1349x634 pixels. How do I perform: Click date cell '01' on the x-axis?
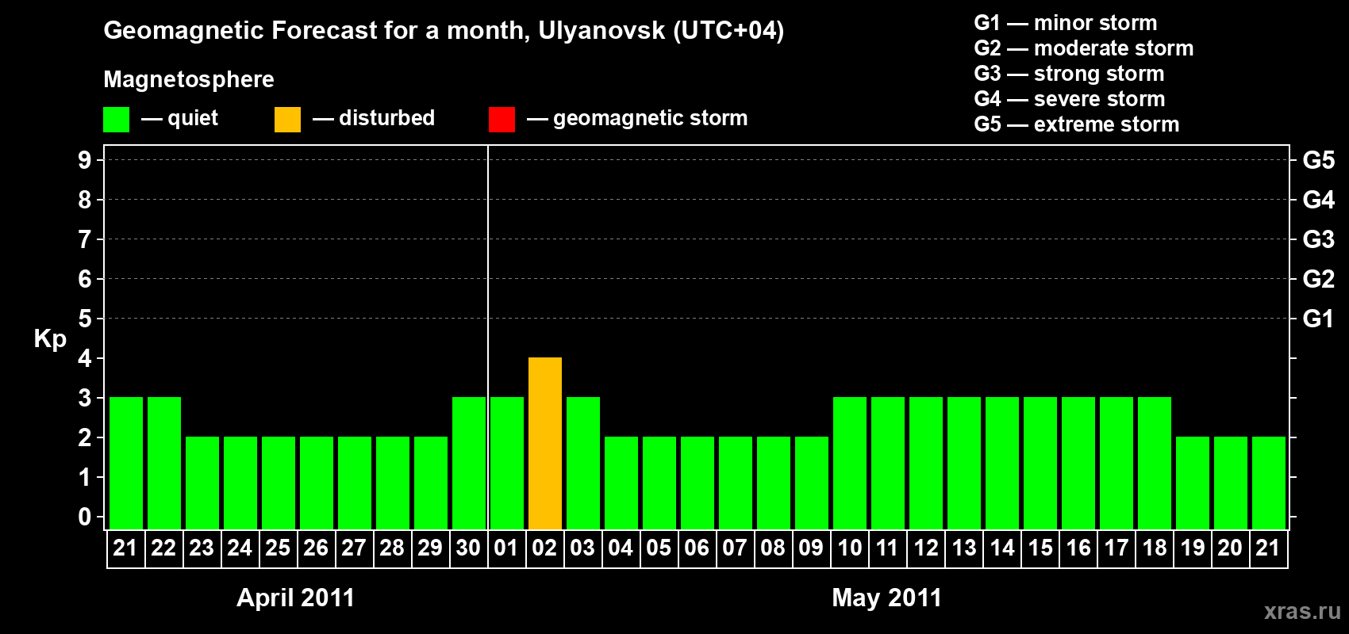click(506, 548)
